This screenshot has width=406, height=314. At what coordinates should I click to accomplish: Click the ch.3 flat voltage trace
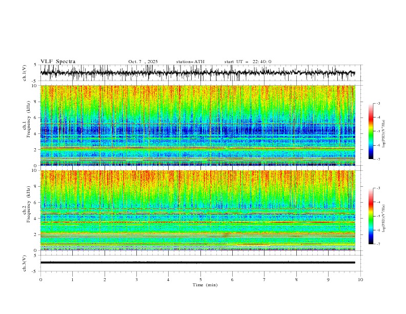pyautogui.click(x=198, y=263)
